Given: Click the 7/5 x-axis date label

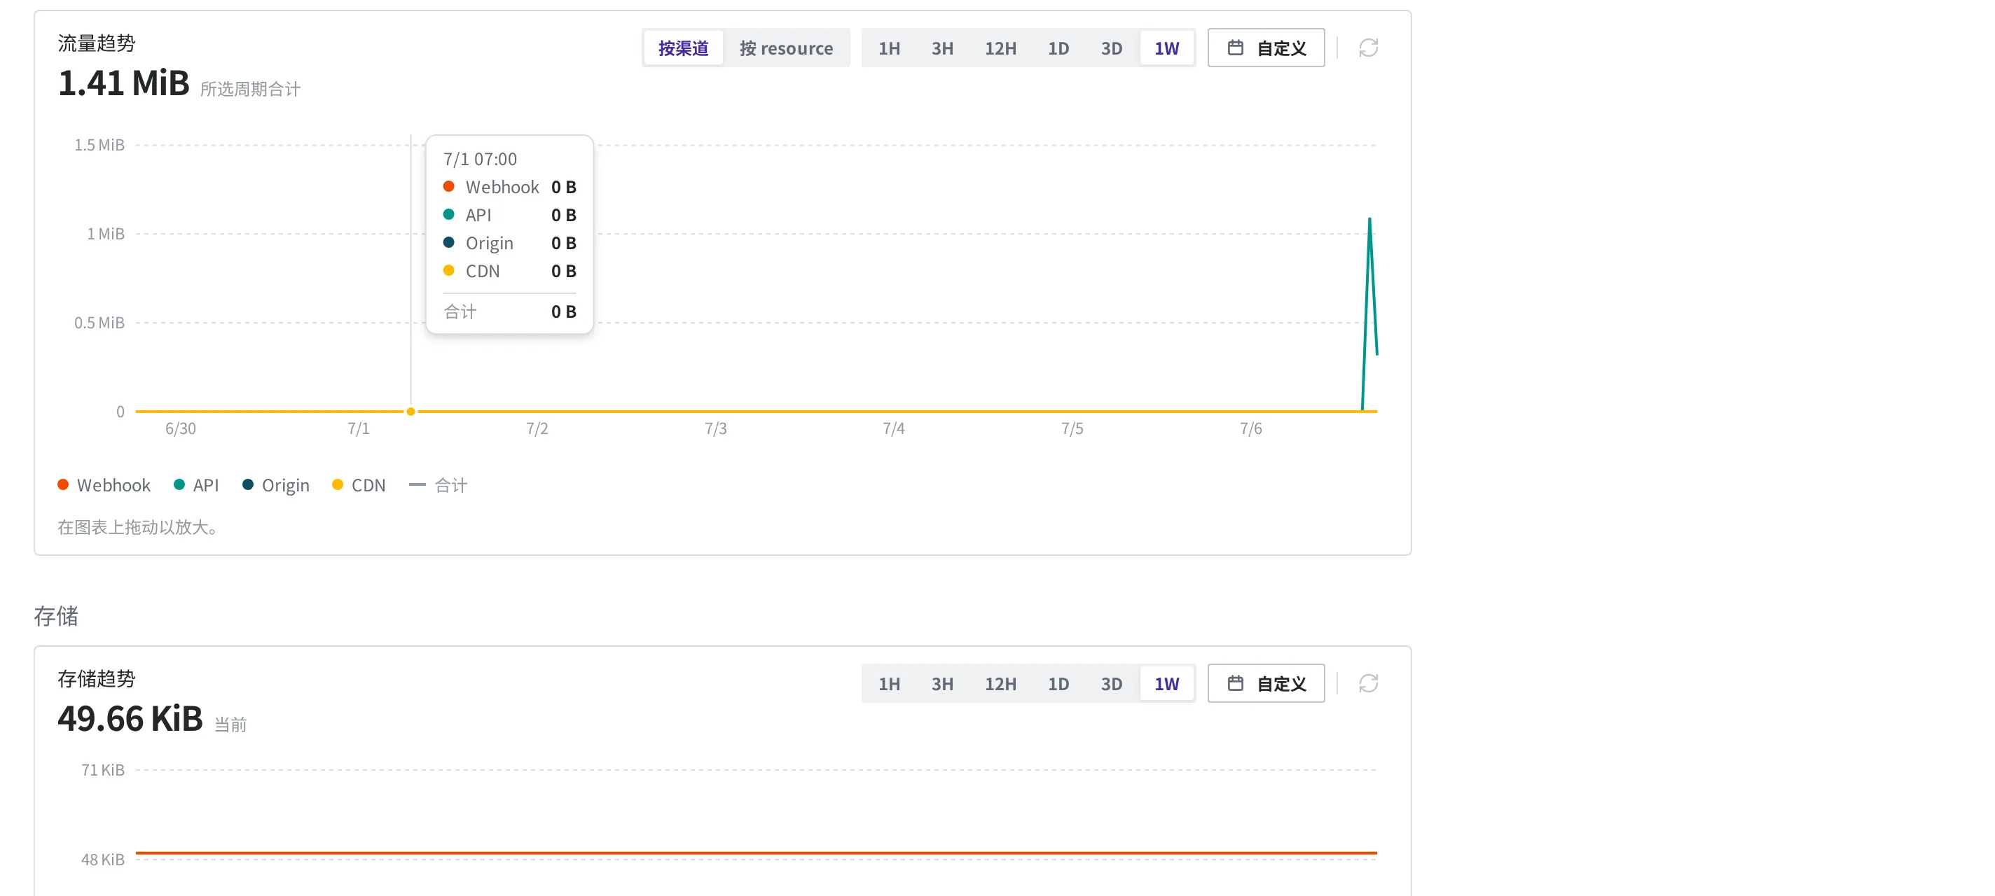Looking at the screenshot, I should coord(1072,428).
